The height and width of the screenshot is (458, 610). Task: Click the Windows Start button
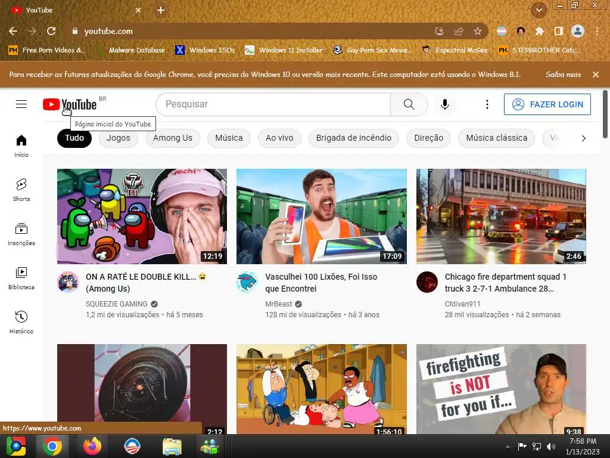click(16, 446)
